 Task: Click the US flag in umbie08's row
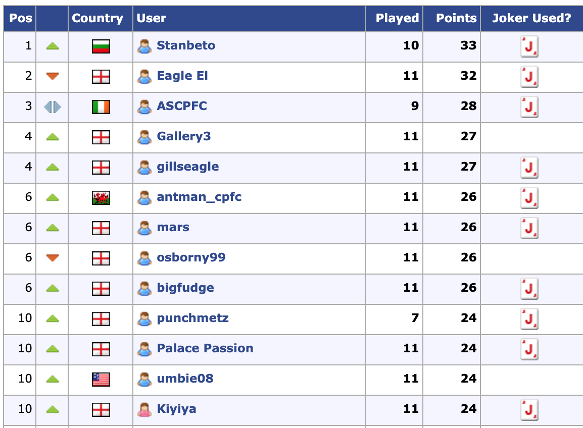101,380
